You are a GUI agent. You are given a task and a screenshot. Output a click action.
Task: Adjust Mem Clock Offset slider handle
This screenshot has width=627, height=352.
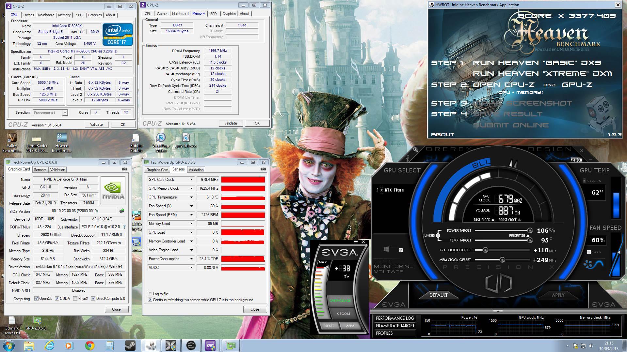pos(502,260)
